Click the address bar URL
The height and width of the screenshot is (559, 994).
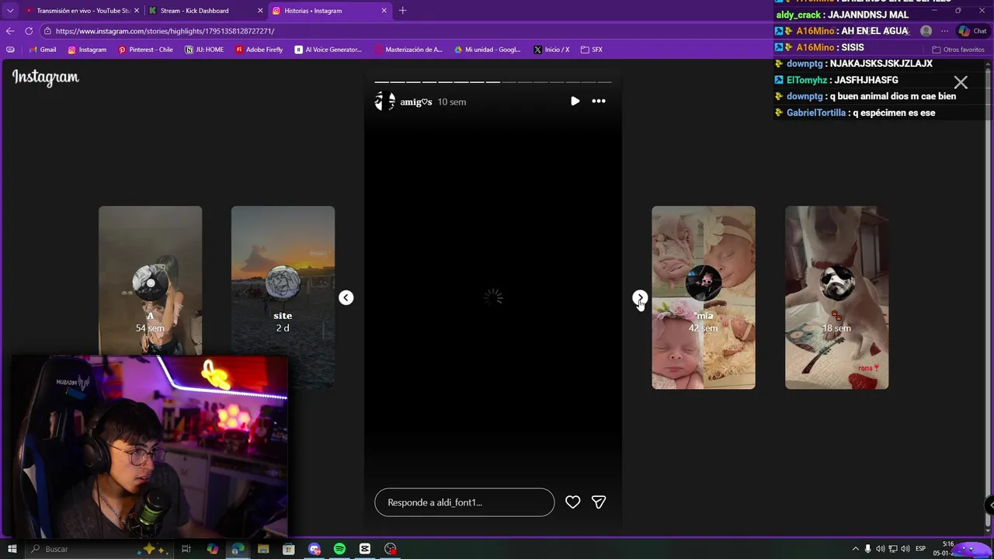[x=165, y=31]
